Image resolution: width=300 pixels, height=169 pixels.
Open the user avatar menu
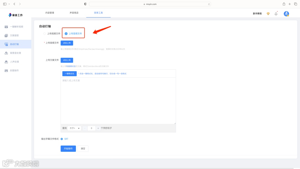point(286,14)
